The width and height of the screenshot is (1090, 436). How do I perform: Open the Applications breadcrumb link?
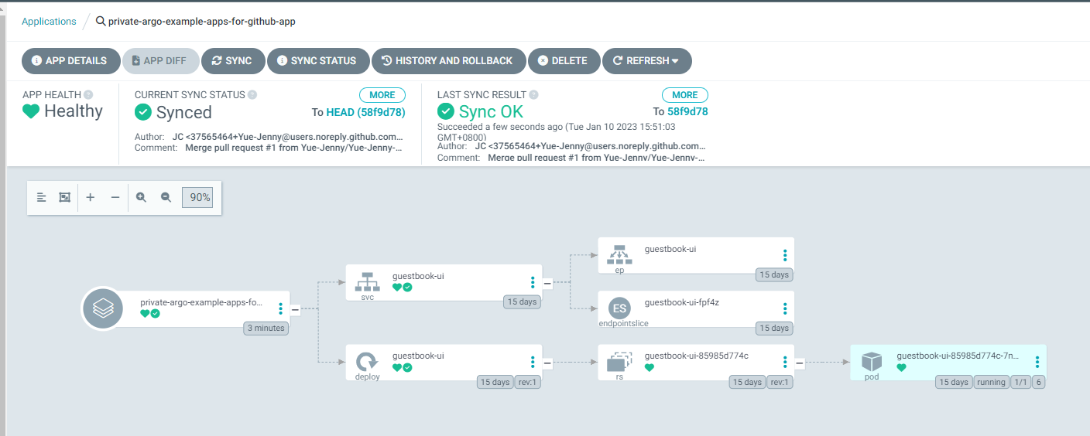point(49,22)
